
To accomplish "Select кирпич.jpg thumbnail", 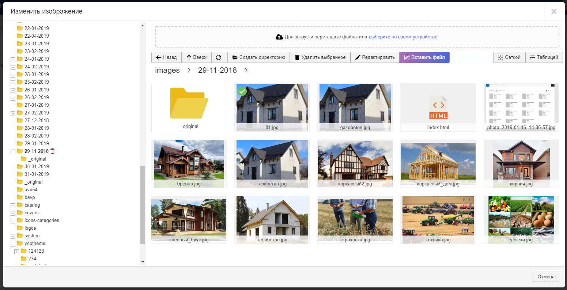I will [521, 163].
